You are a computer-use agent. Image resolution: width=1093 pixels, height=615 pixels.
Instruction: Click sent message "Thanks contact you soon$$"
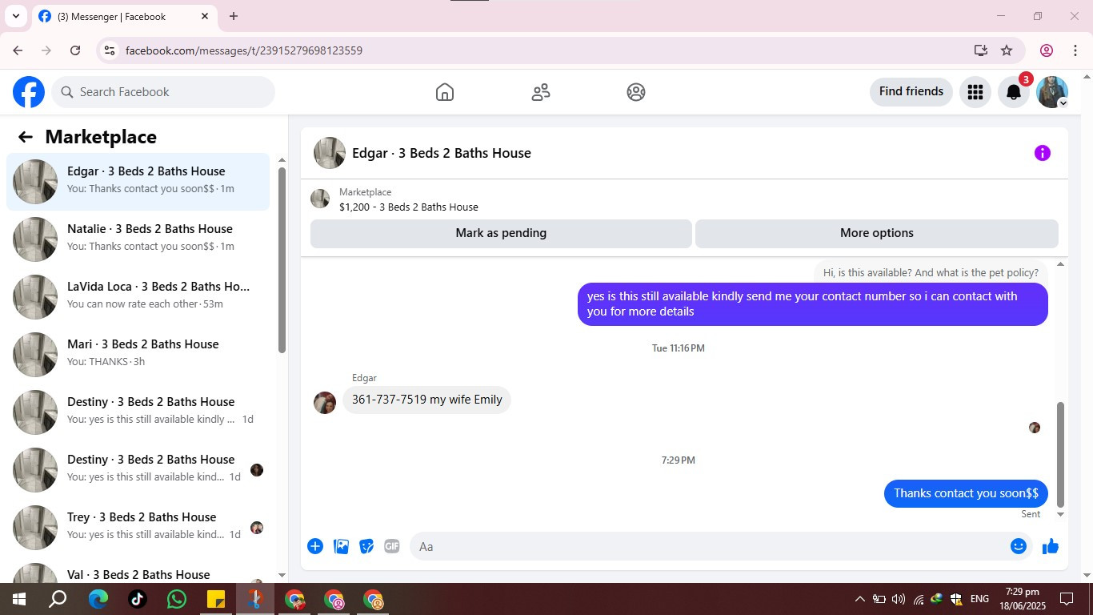click(x=966, y=493)
